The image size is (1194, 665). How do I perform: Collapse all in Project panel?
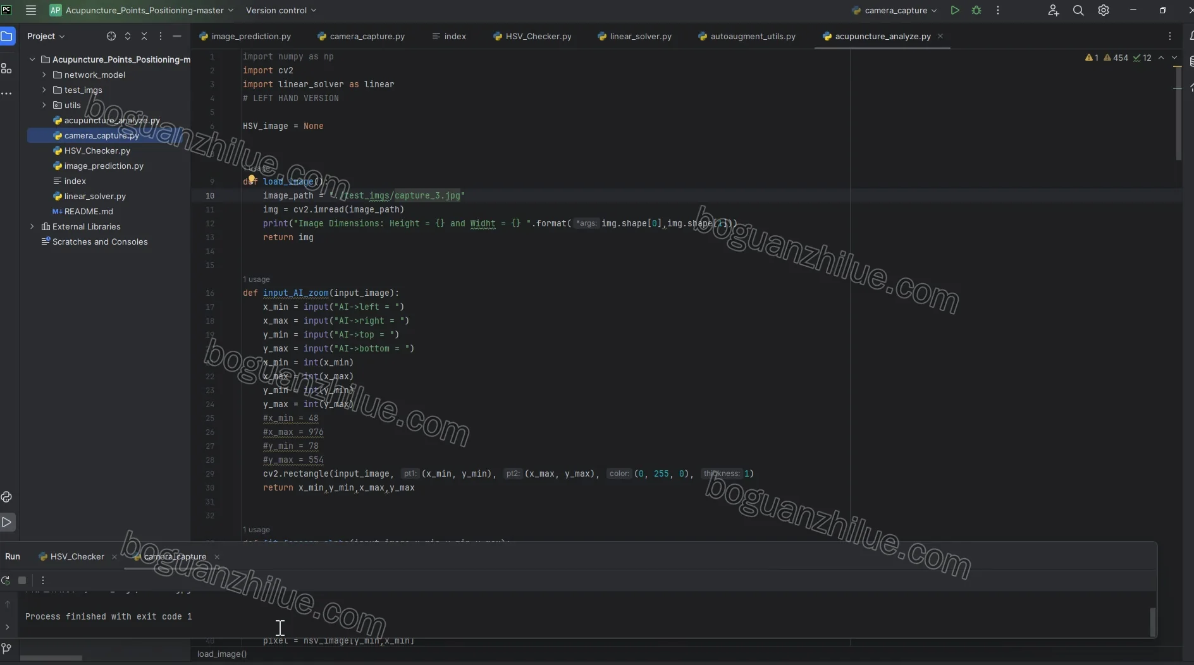pyautogui.click(x=144, y=36)
